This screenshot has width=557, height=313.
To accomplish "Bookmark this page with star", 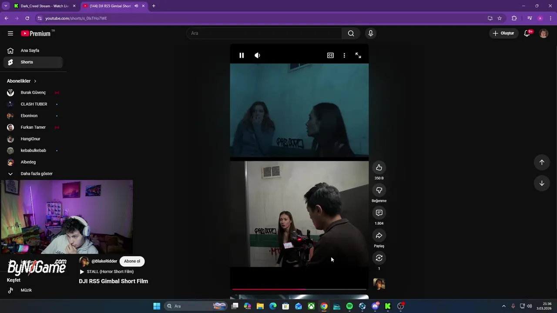I will (500, 18).
